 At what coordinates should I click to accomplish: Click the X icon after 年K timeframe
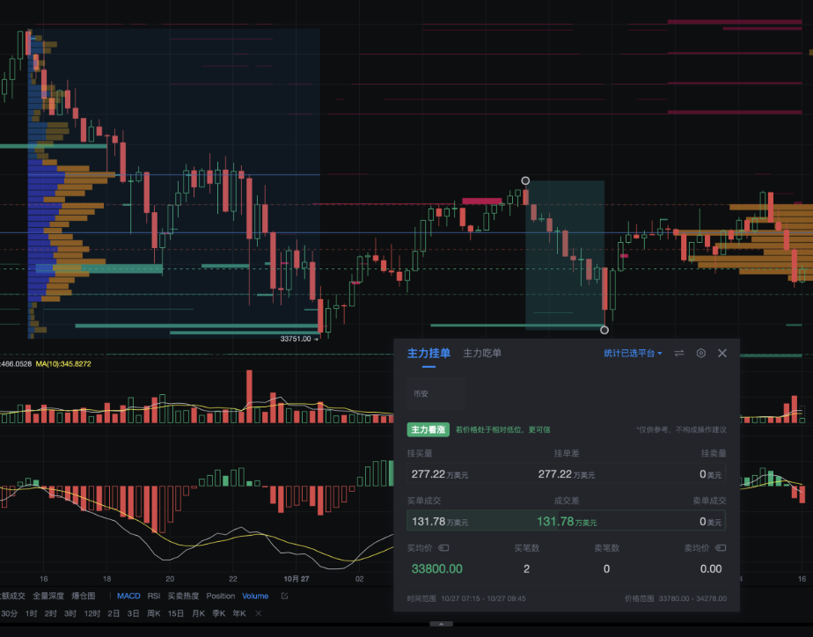pos(259,612)
